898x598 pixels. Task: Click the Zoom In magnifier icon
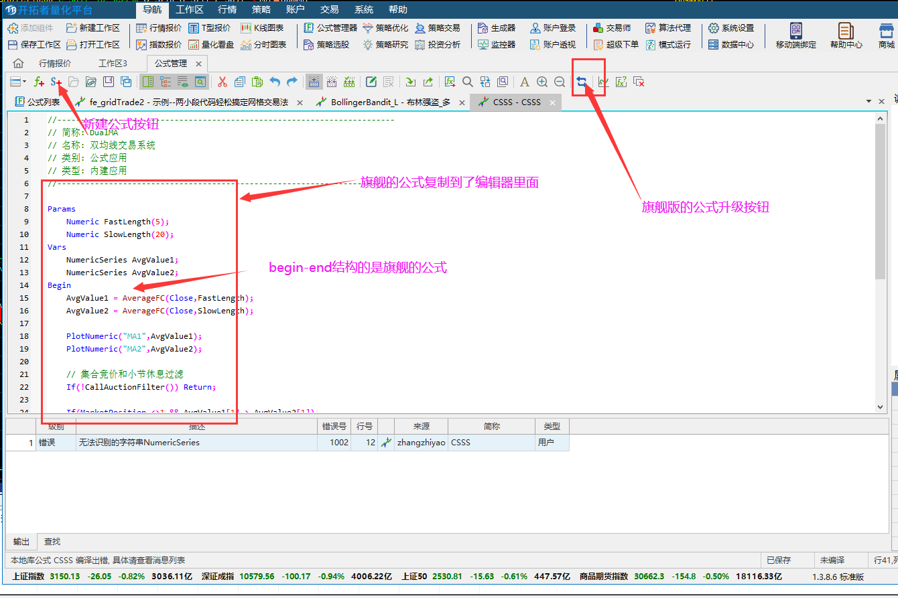coord(542,82)
